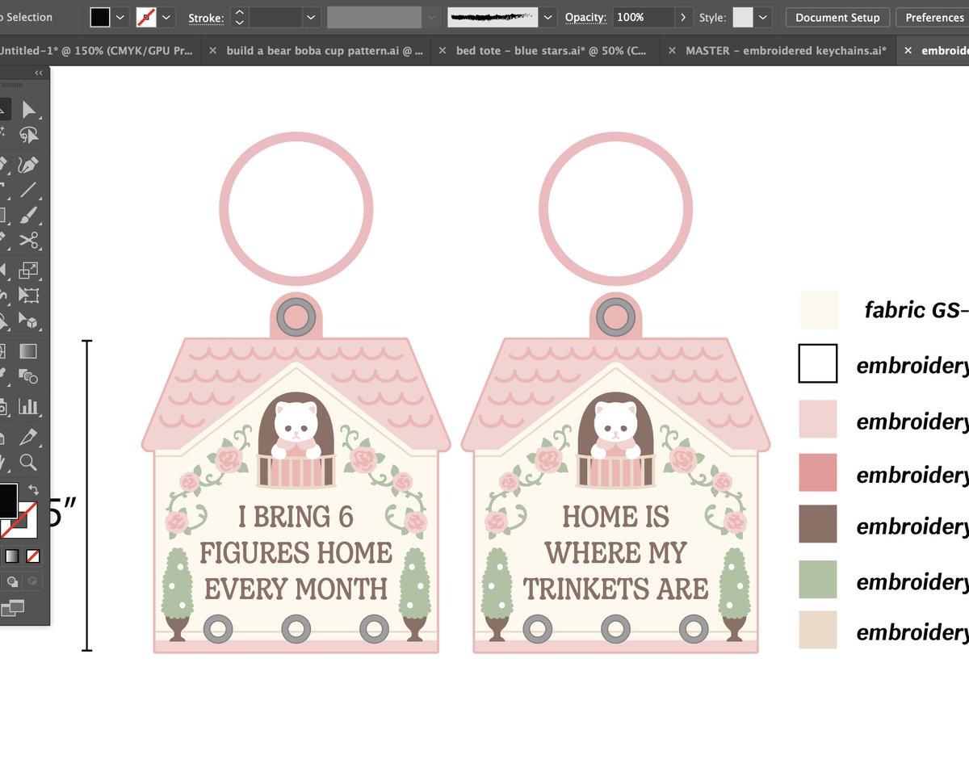Click the 'fabric GS' legend label
969x759 pixels.
pyautogui.click(x=917, y=310)
